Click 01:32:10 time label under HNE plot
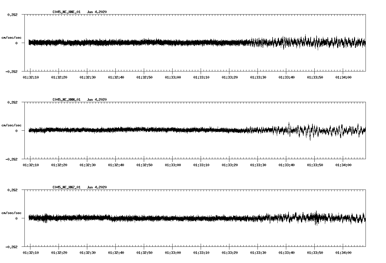The width and height of the screenshot is (386, 263). point(31,77)
